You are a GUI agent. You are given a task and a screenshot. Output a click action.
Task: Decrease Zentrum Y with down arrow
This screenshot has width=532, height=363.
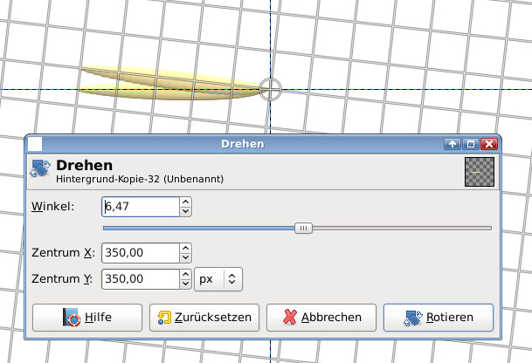185,284
